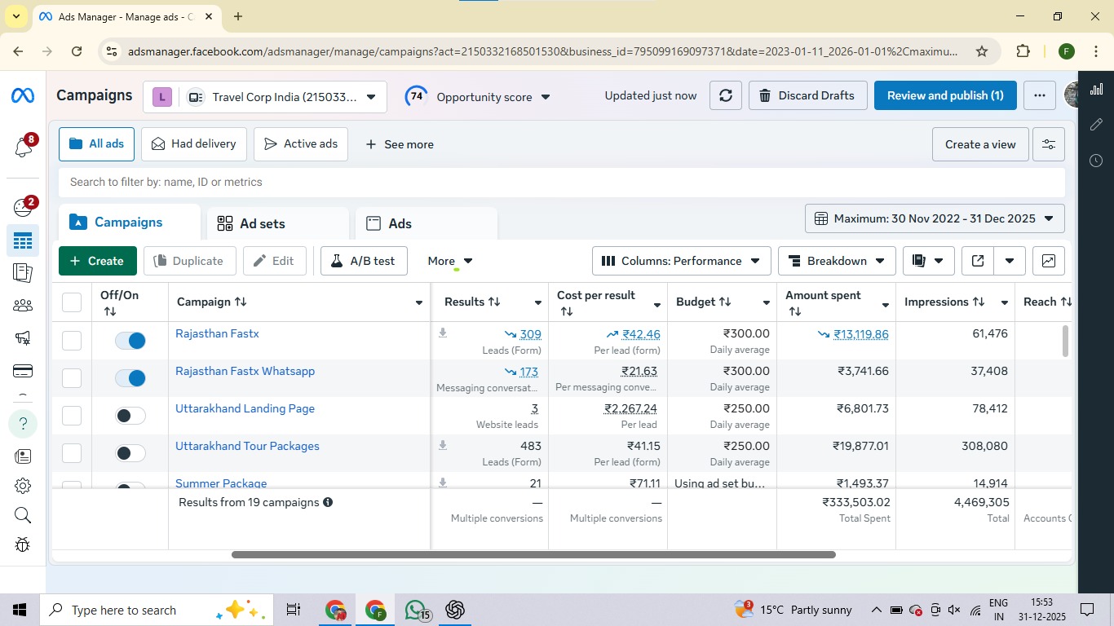Click the Report a problem bug icon

point(23,544)
